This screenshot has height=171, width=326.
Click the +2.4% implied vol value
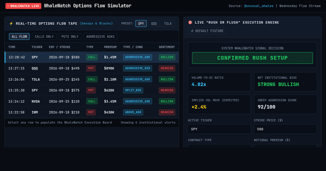point(199,107)
